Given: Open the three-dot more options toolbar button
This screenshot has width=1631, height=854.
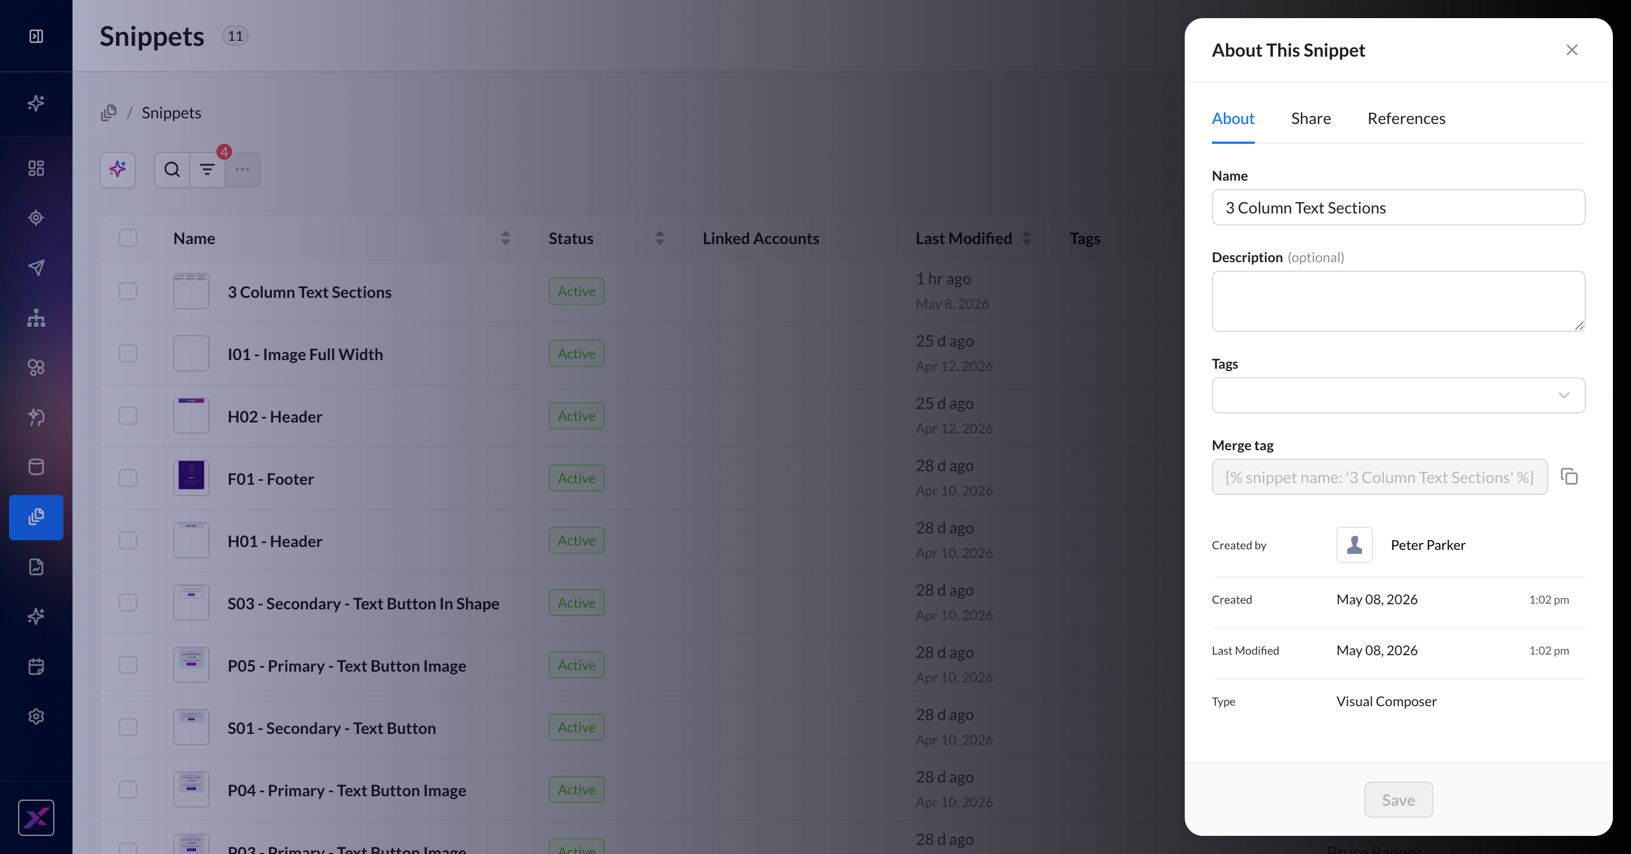Looking at the screenshot, I should 242,170.
